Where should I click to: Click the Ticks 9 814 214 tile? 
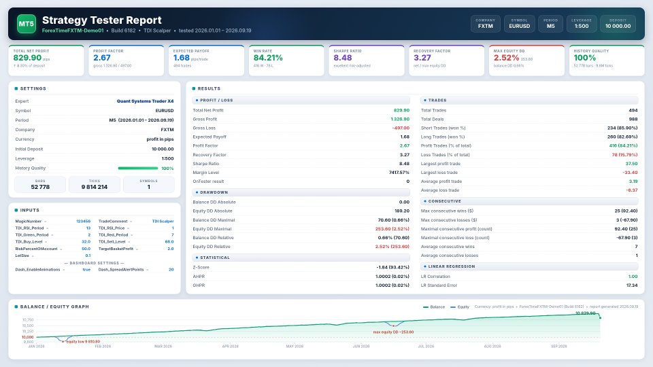pos(94,184)
